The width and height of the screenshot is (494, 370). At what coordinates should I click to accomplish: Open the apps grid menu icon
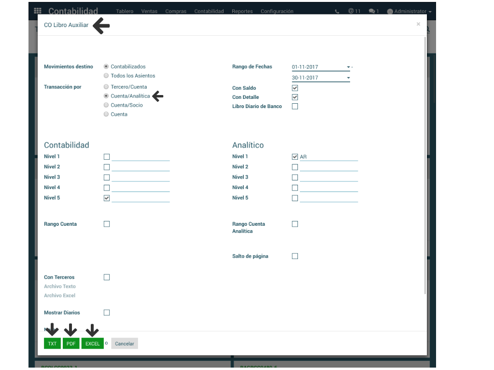38,11
